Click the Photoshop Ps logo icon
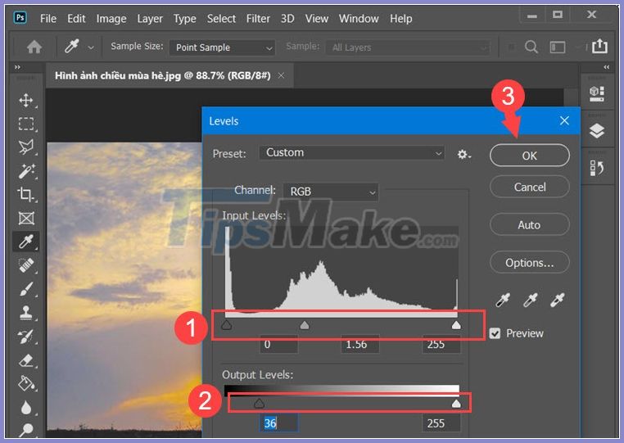 point(20,18)
